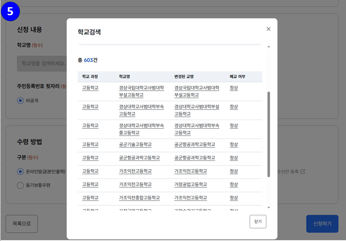Select the 온라인발급(본인출력) radio option
The width and height of the screenshot is (346, 241).
pyautogui.click(x=20, y=171)
